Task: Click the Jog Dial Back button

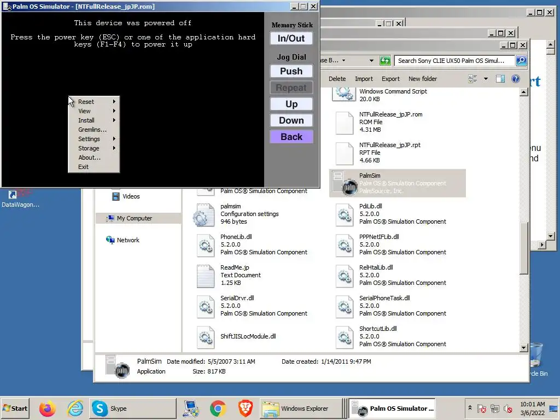Action: 291,137
